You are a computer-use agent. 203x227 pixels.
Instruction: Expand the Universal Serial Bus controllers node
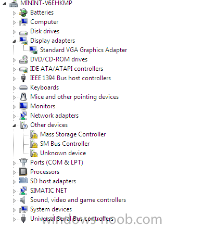14,219
